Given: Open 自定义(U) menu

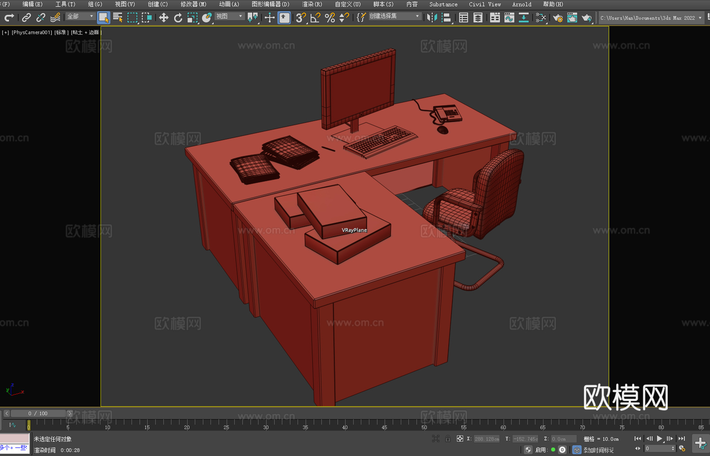Looking at the screenshot, I should tap(348, 4).
